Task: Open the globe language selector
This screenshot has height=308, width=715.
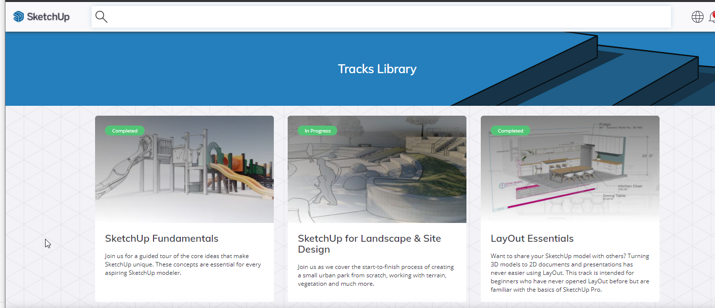Action: 697,17
